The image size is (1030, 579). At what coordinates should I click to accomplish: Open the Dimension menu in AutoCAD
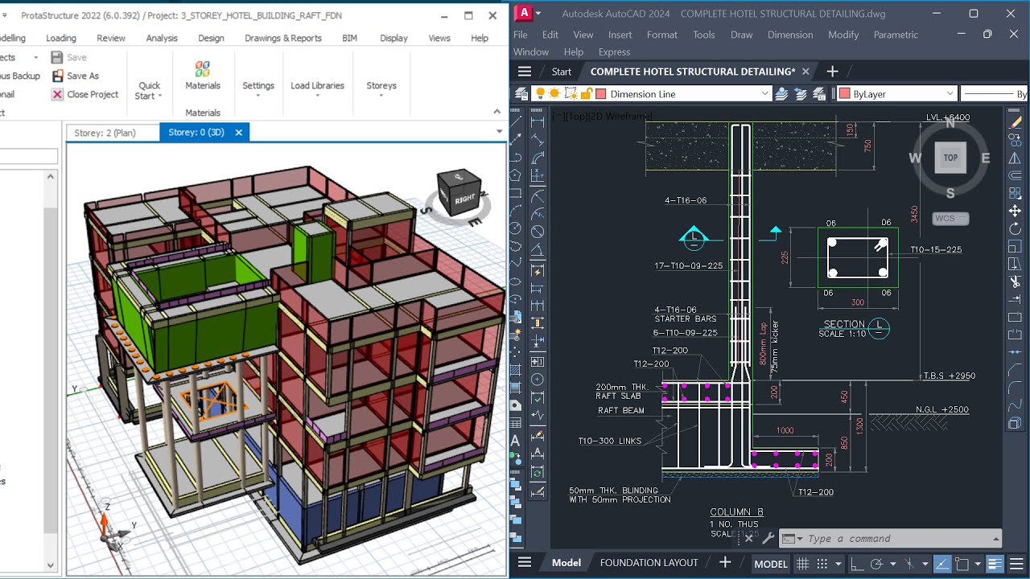pos(790,35)
